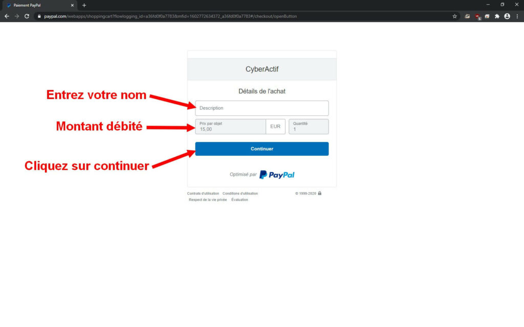Image resolution: width=524 pixels, height=327 pixels.
Task: Click into the Description field
Action: click(x=261, y=108)
